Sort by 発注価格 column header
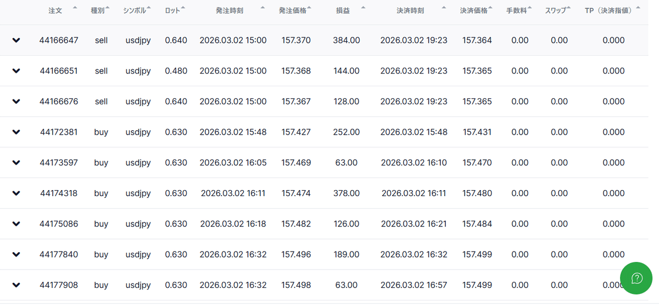The height and width of the screenshot is (306, 659). 293,10
